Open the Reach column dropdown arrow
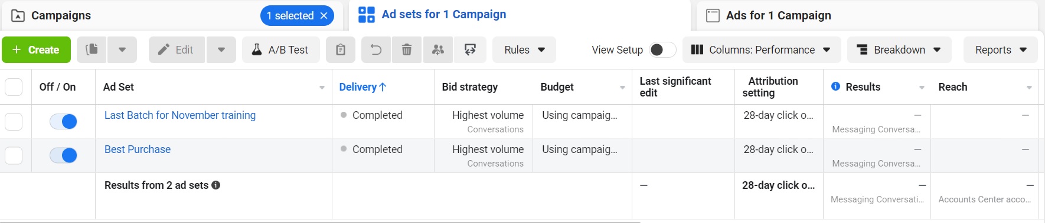Image resolution: width=1045 pixels, height=223 pixels. click(x=1029, y=88)
